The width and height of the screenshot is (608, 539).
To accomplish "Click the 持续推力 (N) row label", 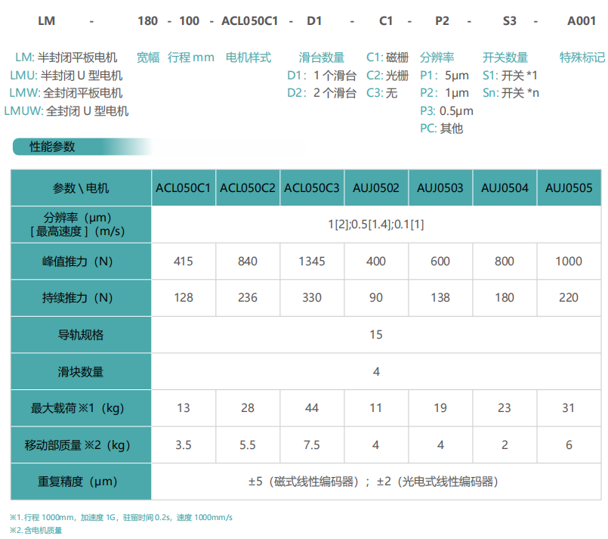I will pyautogui.click(x=81, y=298).
